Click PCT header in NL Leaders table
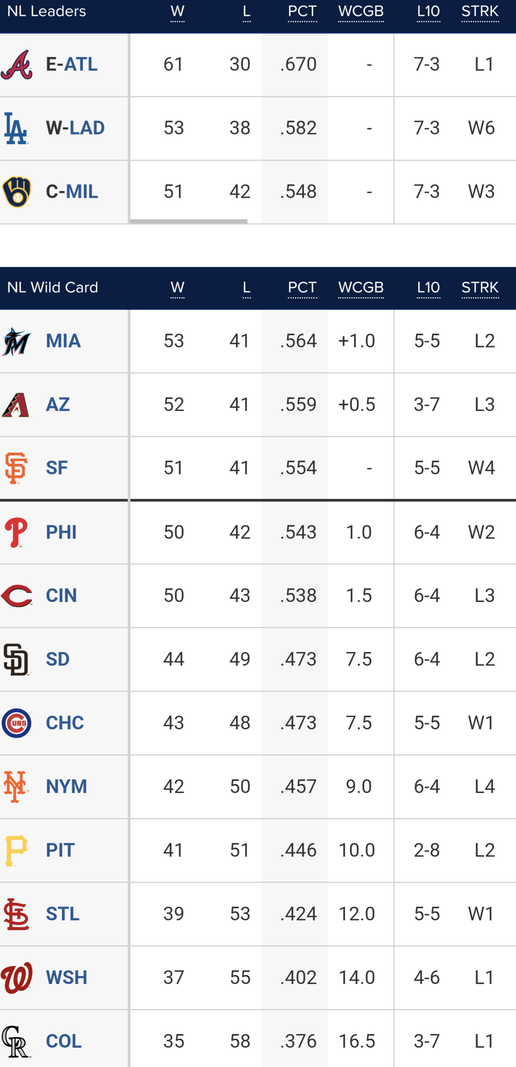The image size is (516, 1067). click(302, 12)
